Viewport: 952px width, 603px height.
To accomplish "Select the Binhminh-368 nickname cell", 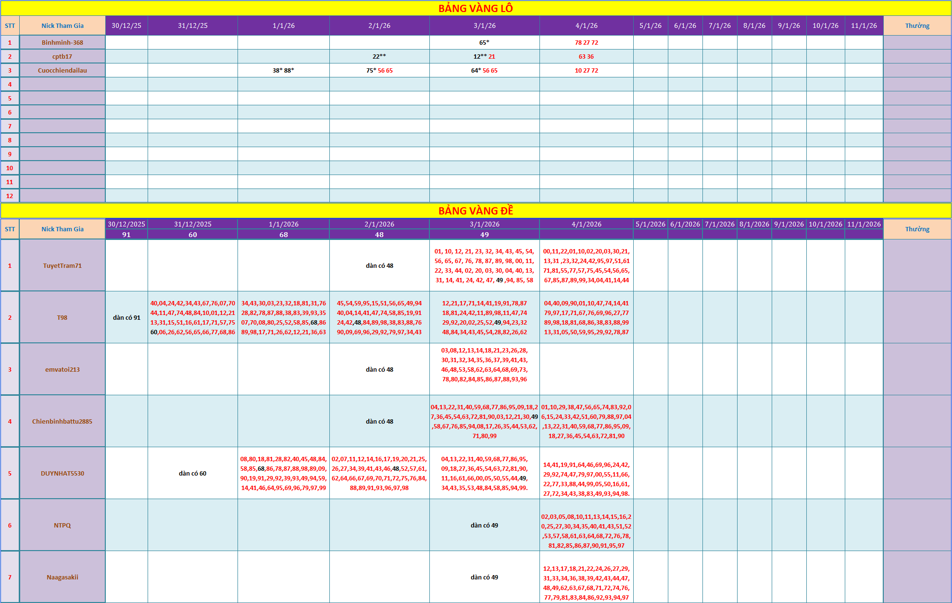I will coord(63,42).
